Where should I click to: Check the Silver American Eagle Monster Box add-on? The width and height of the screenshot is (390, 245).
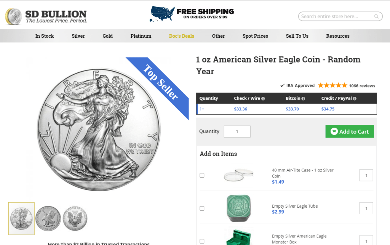tap(202, 241)
